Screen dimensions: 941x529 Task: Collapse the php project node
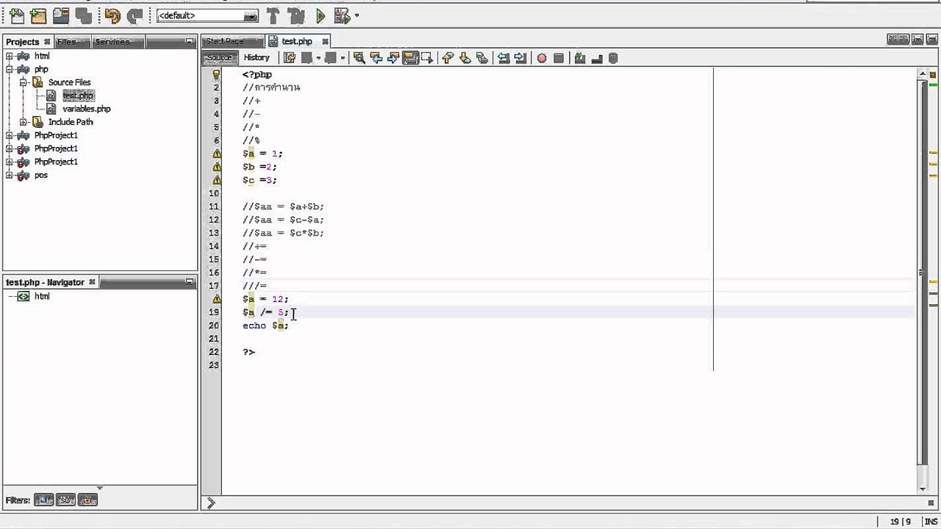pyautogui.click(x=10, y=69)
